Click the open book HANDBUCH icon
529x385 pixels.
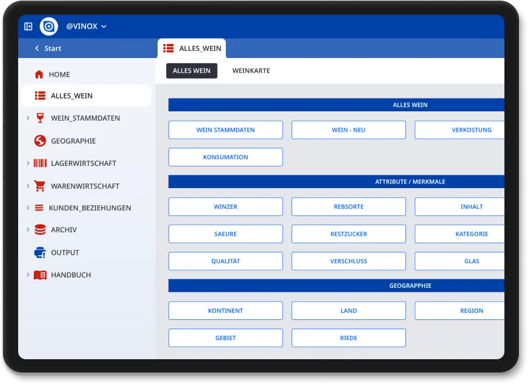pyautogui.click(x=40, y=275)
